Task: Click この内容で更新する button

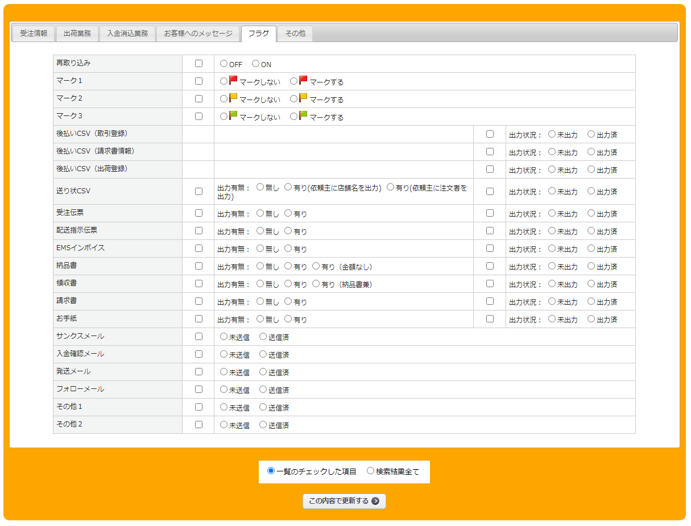Action: pos(344,501)
